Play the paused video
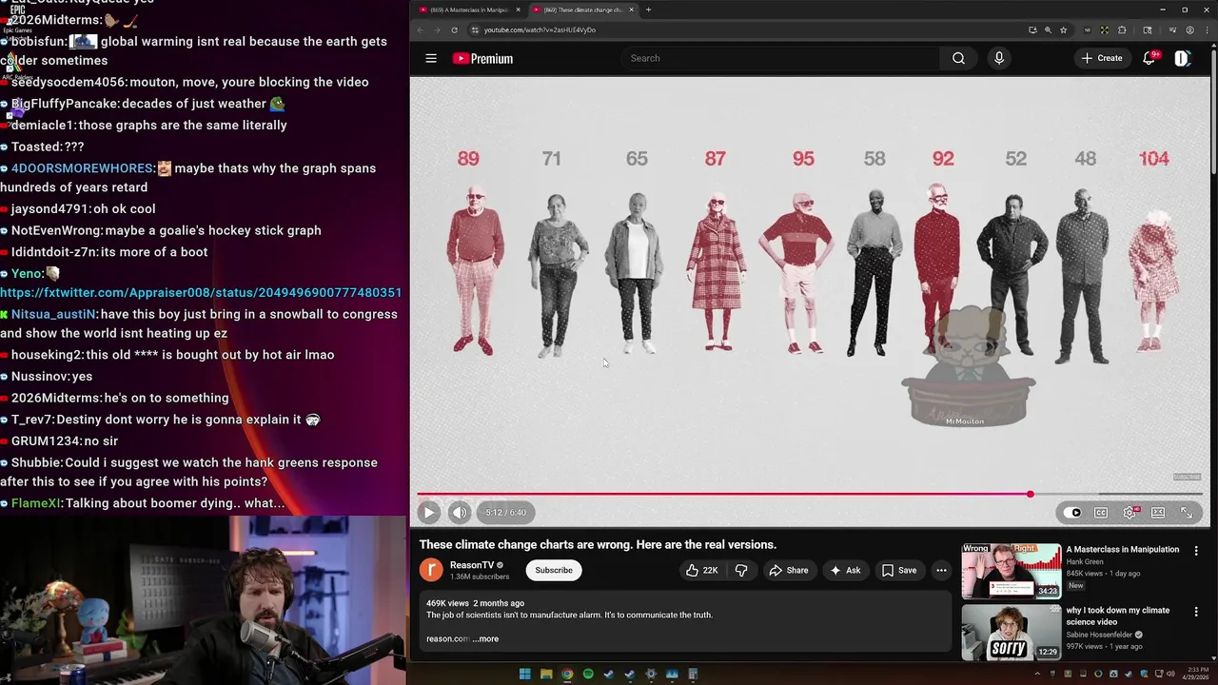 click(428, 512)
